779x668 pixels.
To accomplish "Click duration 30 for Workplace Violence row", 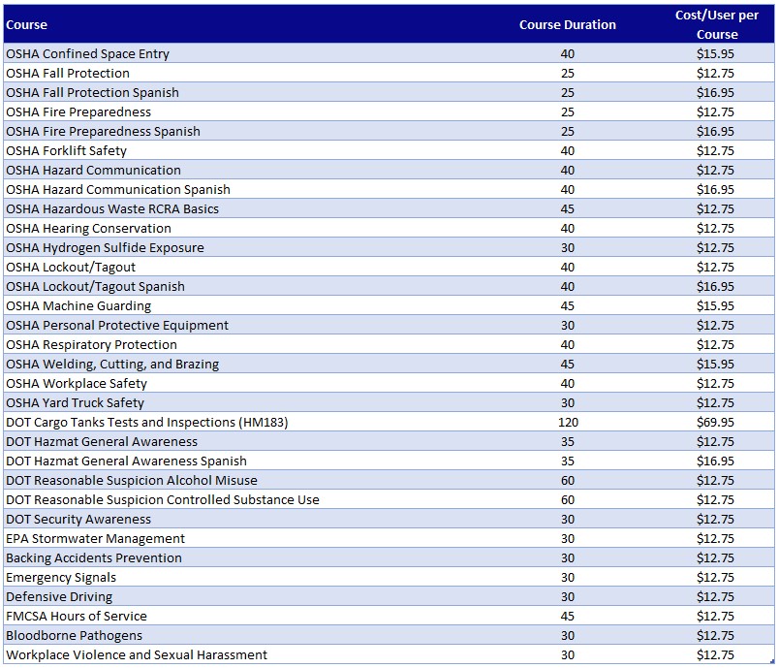I will click(x=568, y=654).
